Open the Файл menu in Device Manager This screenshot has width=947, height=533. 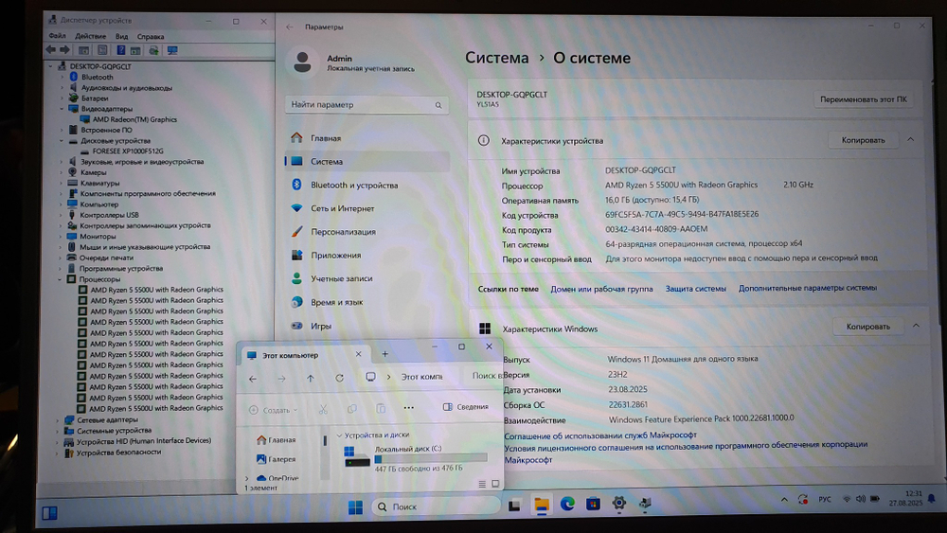(x=58, y=36)
